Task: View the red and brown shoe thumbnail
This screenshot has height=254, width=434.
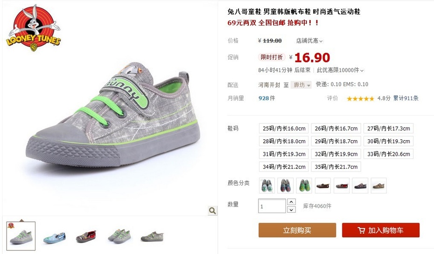Action: tap(86, 237)
